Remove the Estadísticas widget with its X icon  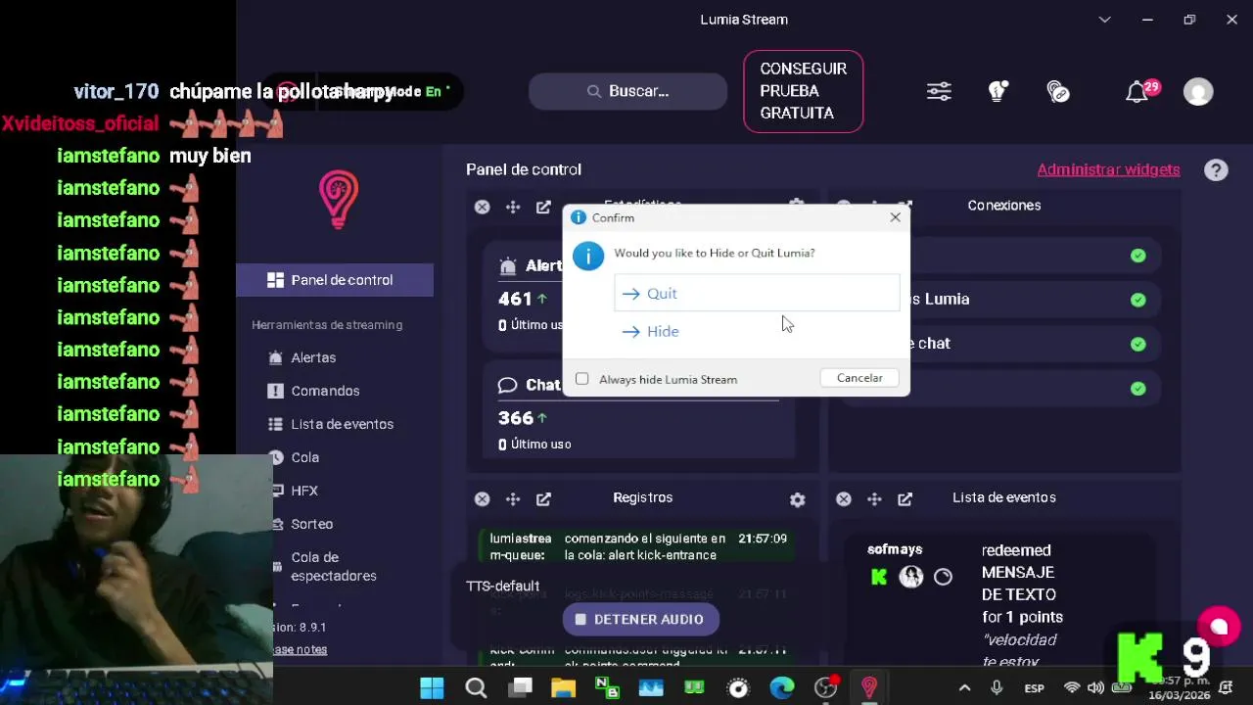[x=482, y=207]
